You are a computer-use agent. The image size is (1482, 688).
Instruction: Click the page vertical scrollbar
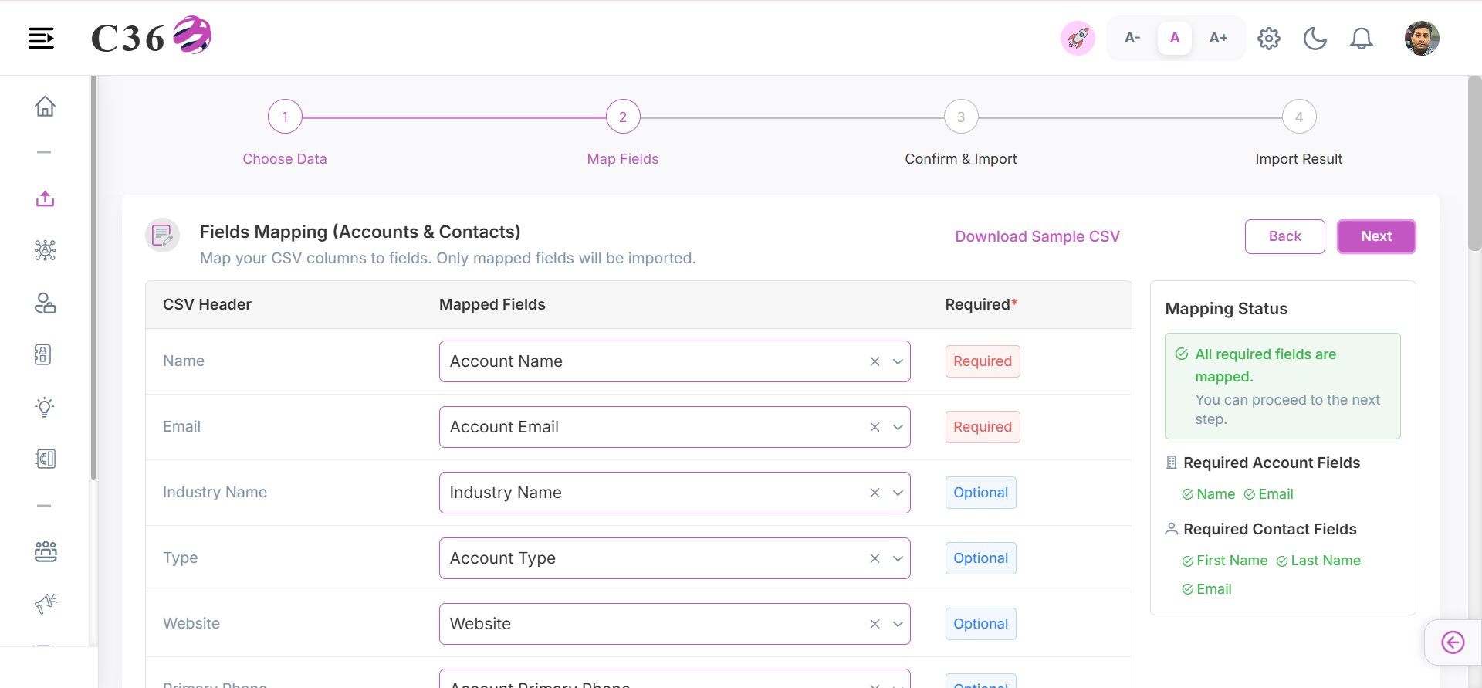pos(1475,163)
